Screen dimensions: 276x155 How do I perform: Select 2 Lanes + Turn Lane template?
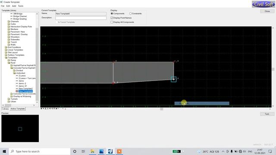[x=27, y=78]
